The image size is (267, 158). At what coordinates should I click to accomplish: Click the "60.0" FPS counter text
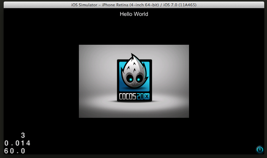click(x=15, y=151)
